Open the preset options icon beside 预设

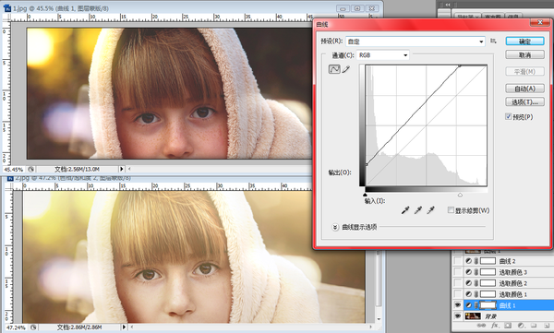493,41
